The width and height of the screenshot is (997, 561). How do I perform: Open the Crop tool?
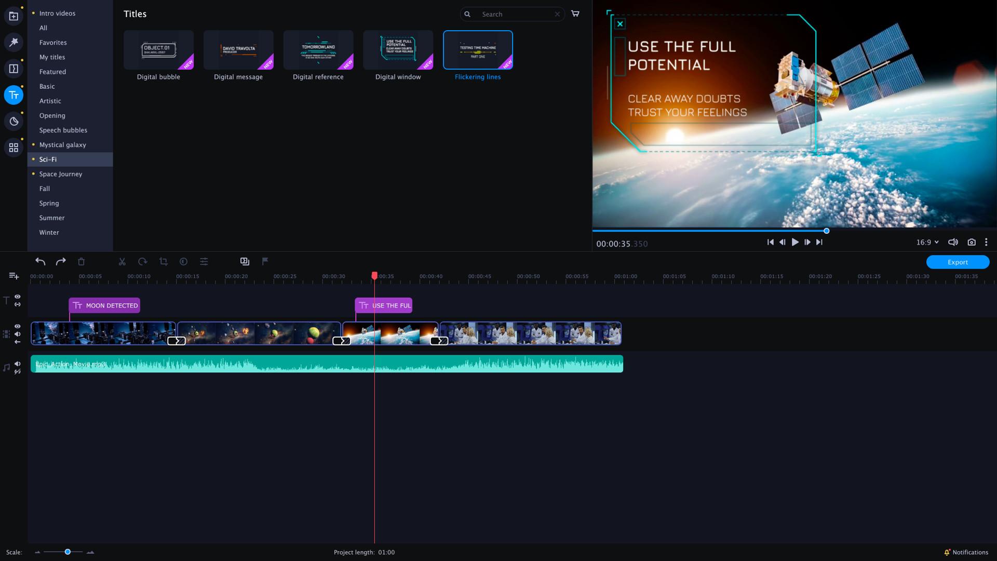[164, 262]
